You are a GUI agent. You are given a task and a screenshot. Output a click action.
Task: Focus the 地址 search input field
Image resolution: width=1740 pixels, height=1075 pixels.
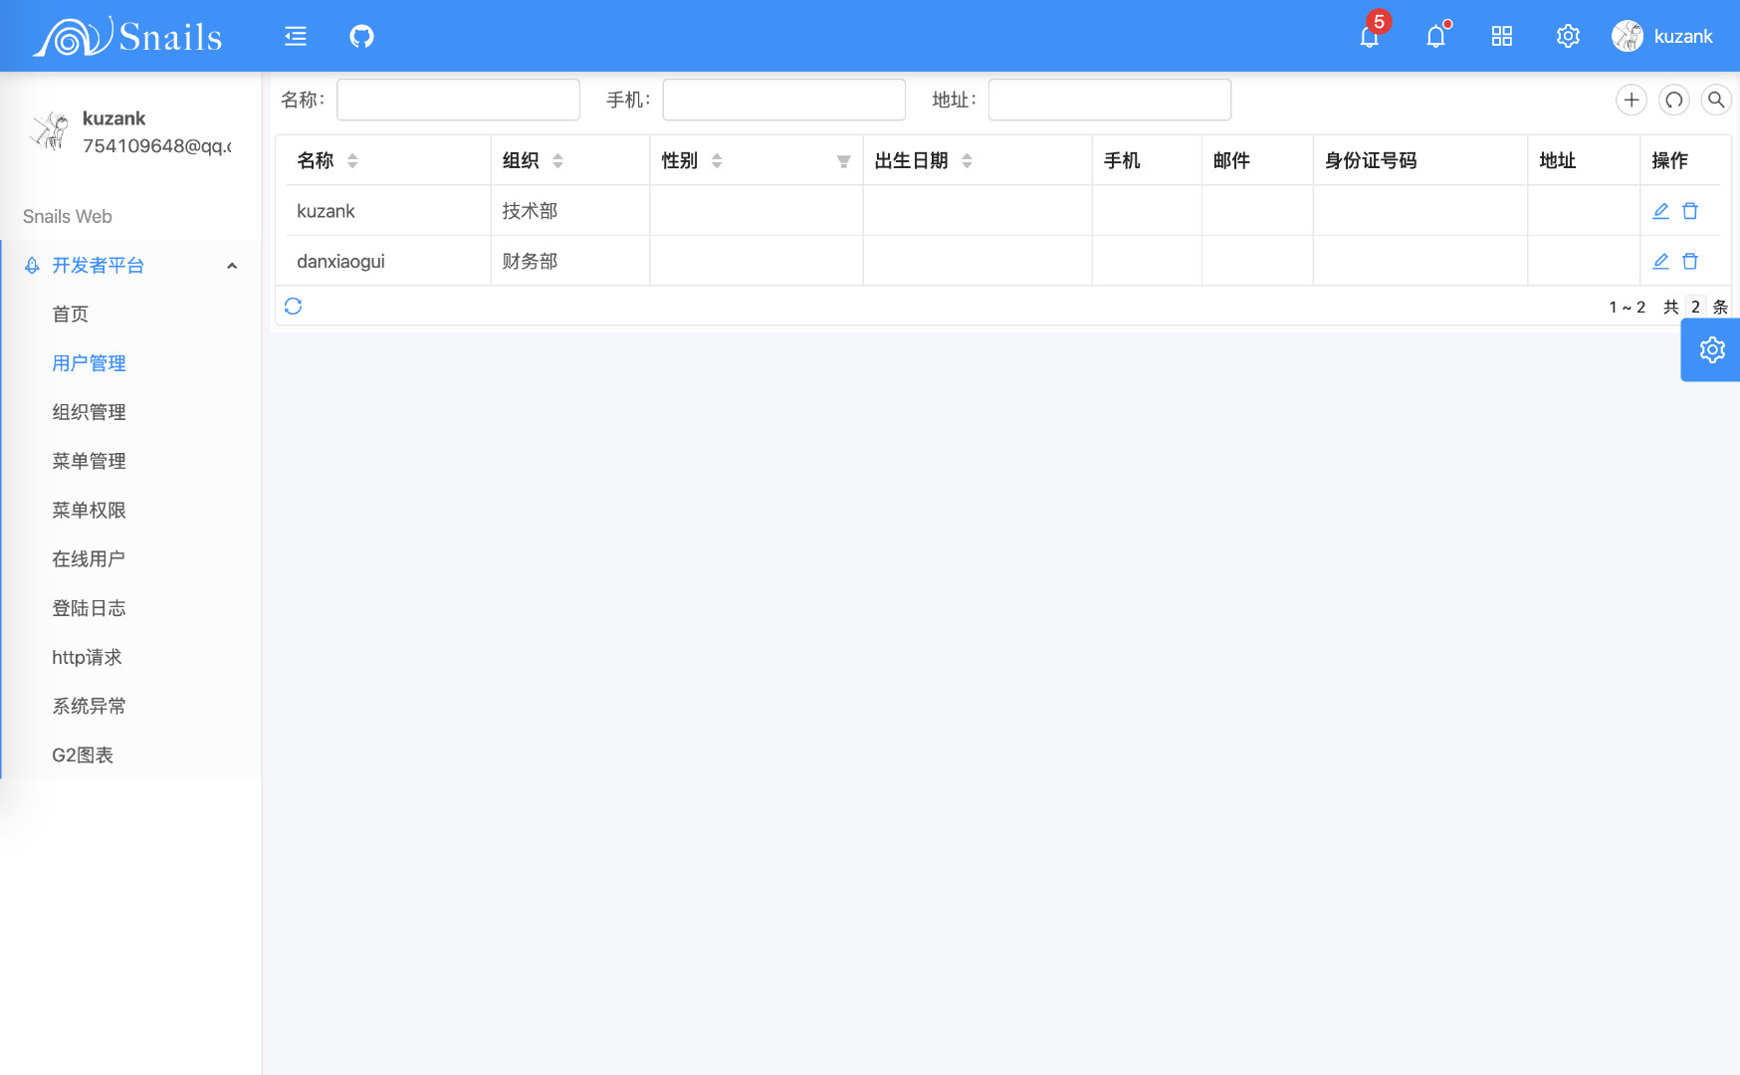[1109, 100]
